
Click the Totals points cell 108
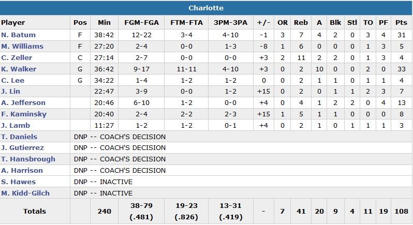click(x=401, y=211)
